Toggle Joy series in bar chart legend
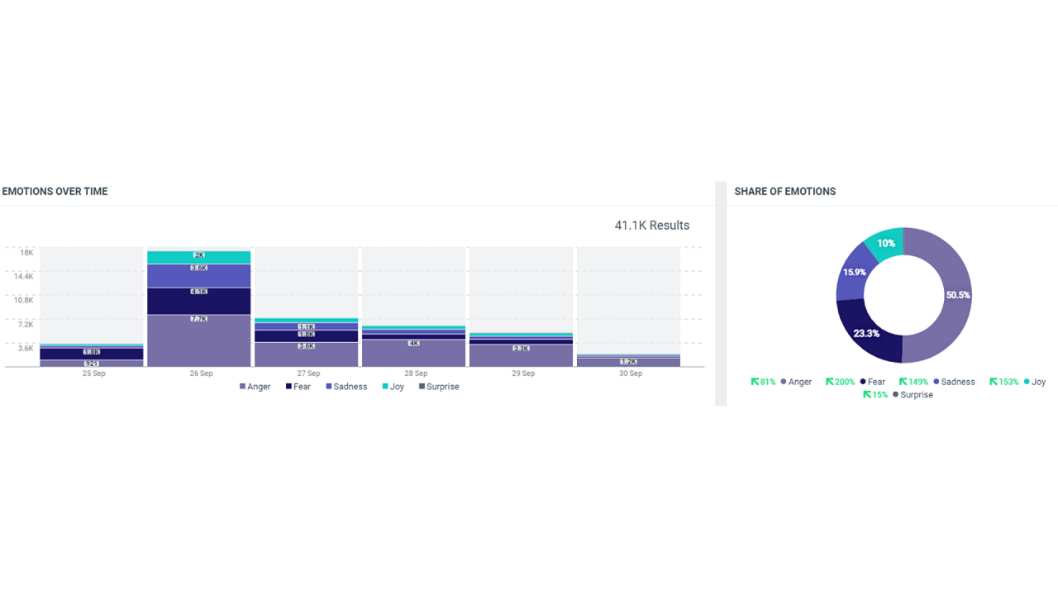Viewport: 1058px width, 595px height. (x=393, y=387)
